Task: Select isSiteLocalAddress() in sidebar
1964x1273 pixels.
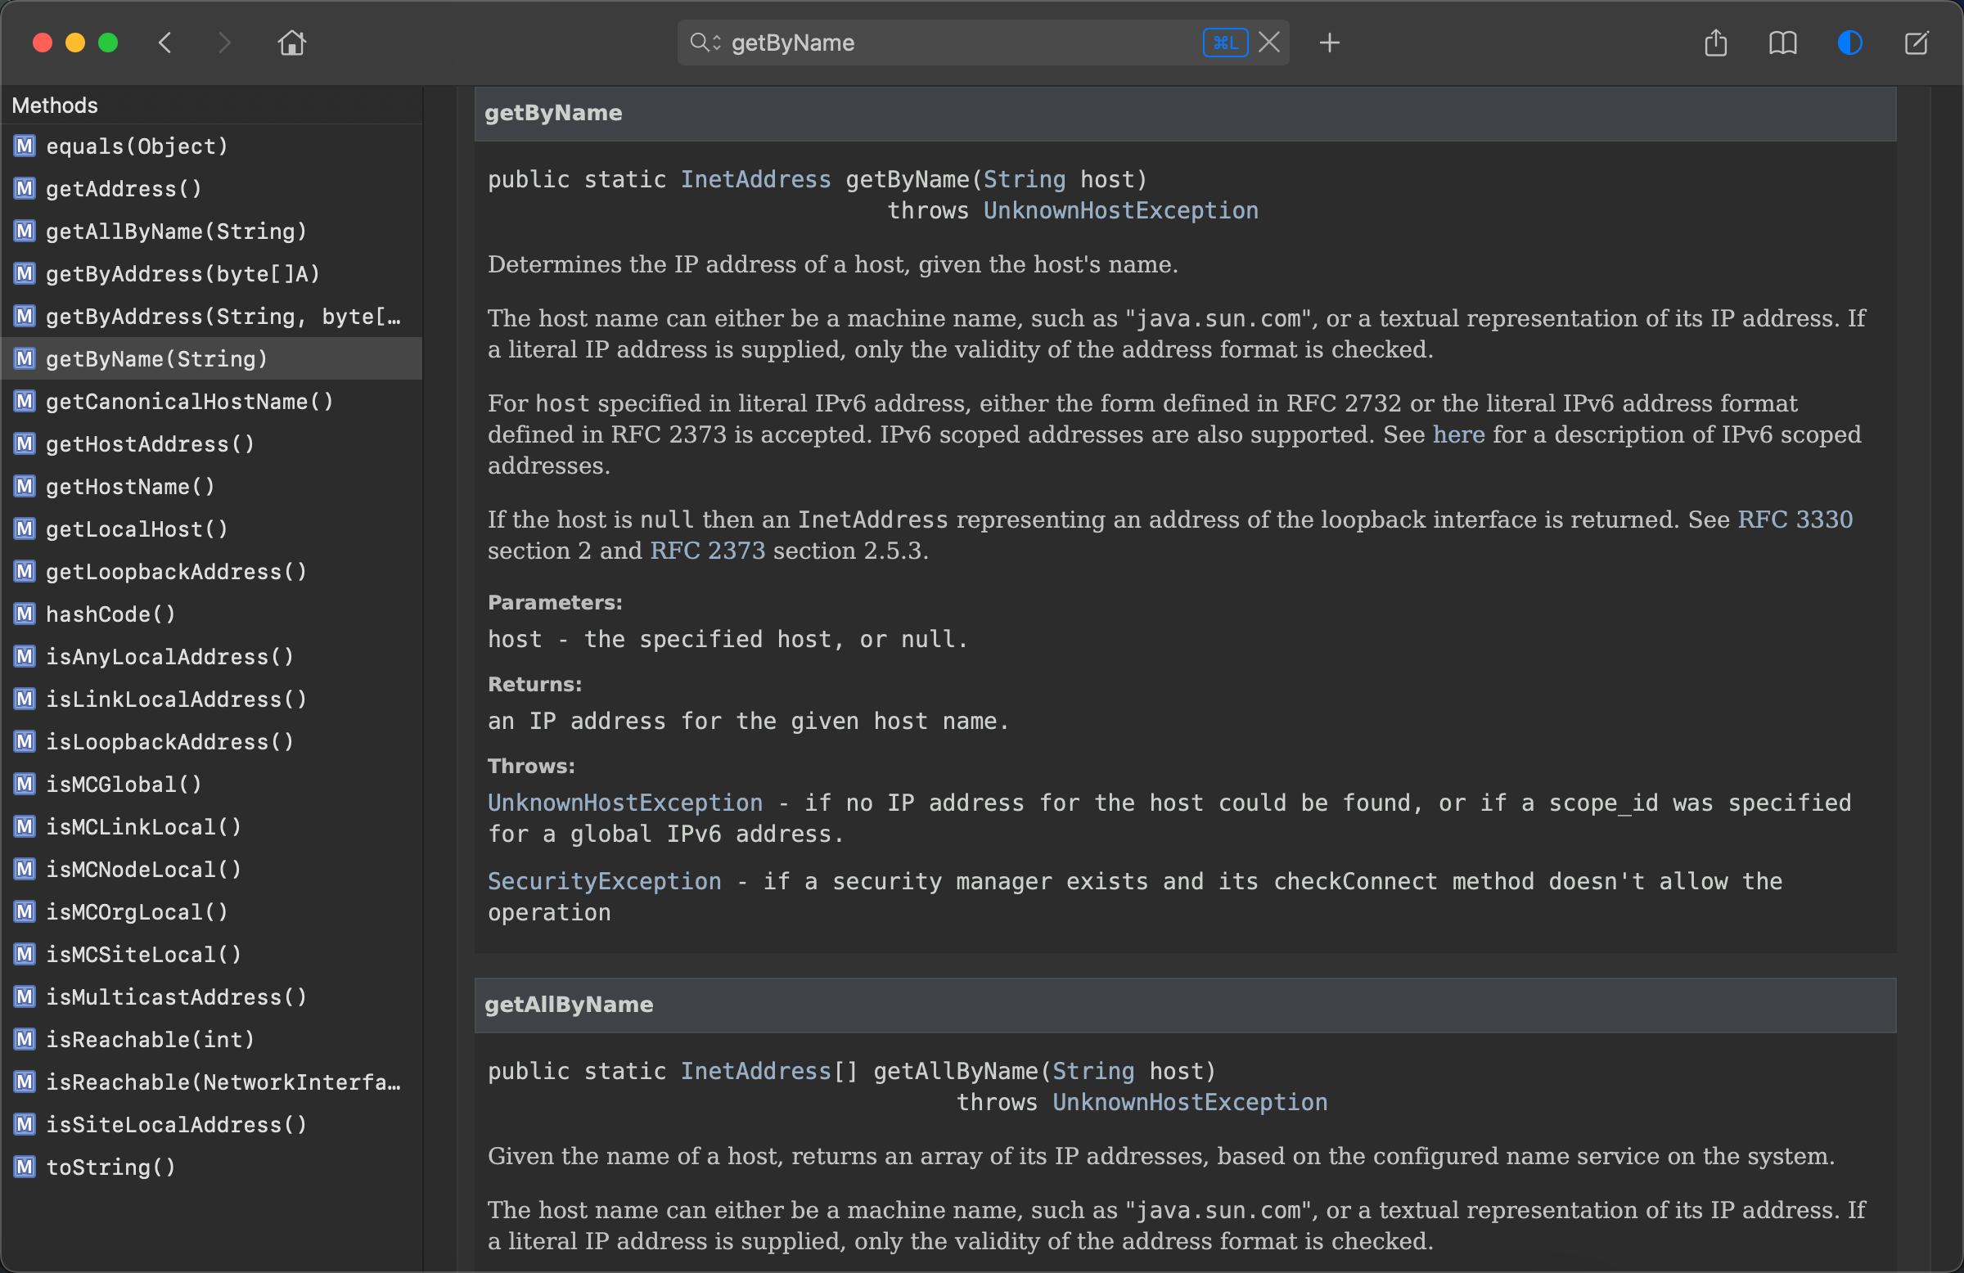Action: click(x=212, y=1124)
